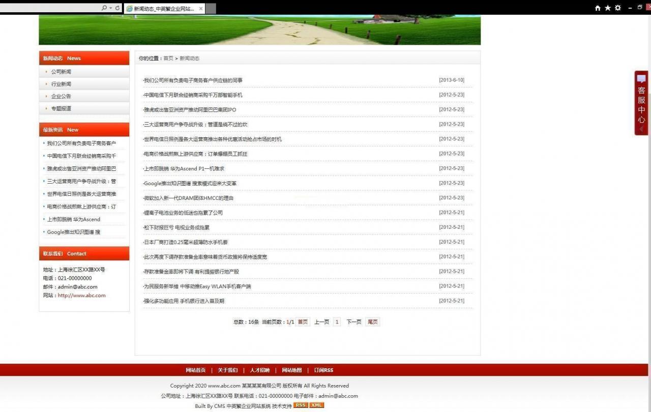
Task: Open article 强化多功能应用 手机银行进入普及期
Action: click(x=184, y=302)
